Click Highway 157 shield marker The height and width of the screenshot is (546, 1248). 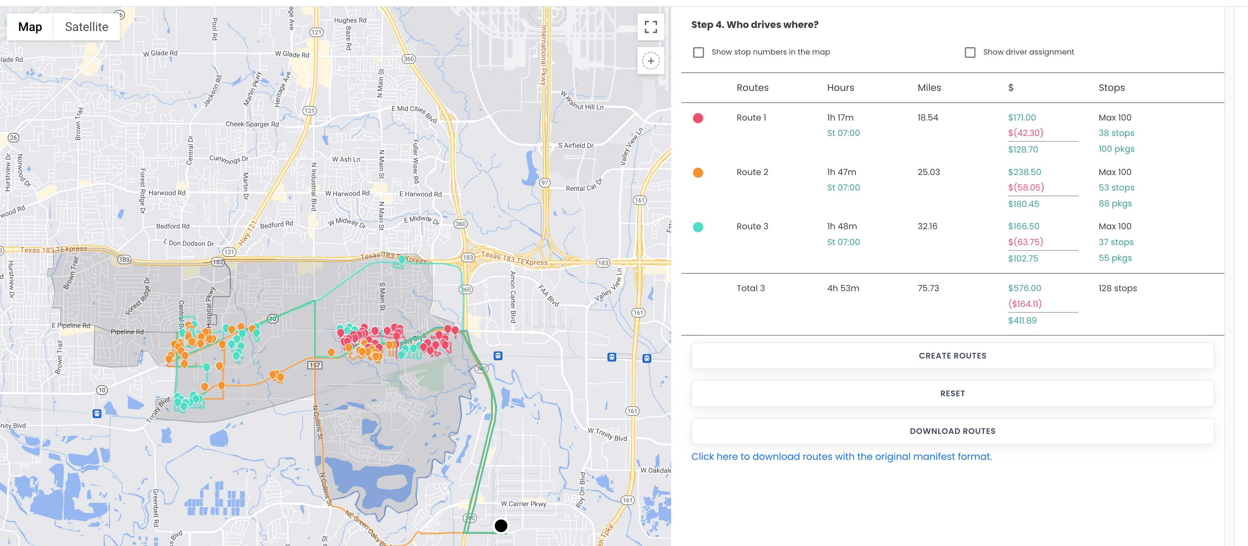coord(315,365)
